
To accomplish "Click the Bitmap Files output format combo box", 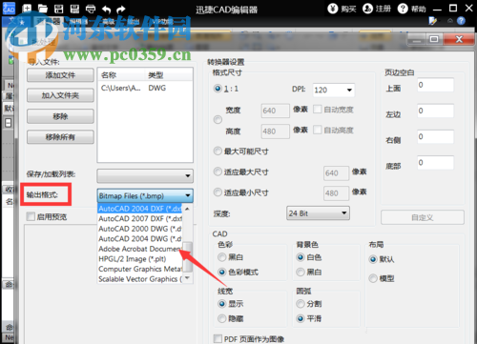I will pos(145,195).
